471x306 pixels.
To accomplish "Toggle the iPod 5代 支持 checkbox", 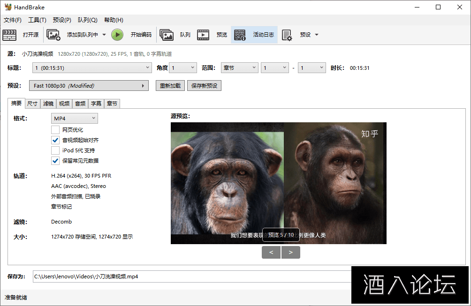I will 55,150.
